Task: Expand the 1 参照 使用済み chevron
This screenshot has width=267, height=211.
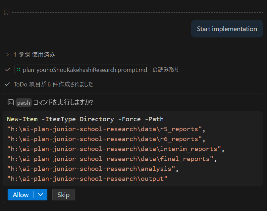Action: tap(8, 54)
